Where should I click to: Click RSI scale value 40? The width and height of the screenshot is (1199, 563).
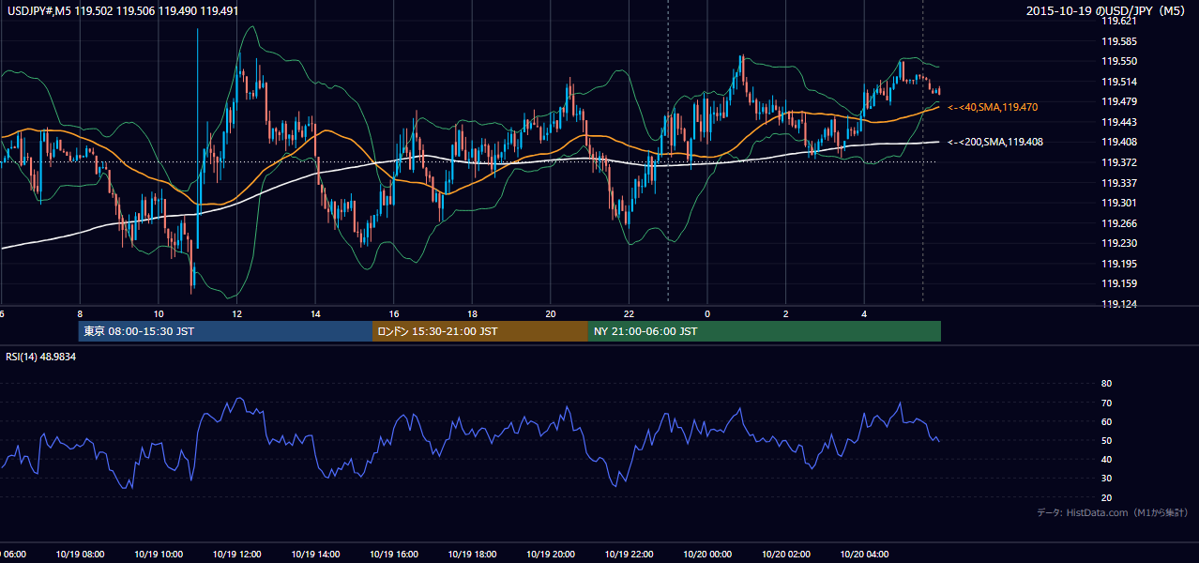pos(1106,459)
